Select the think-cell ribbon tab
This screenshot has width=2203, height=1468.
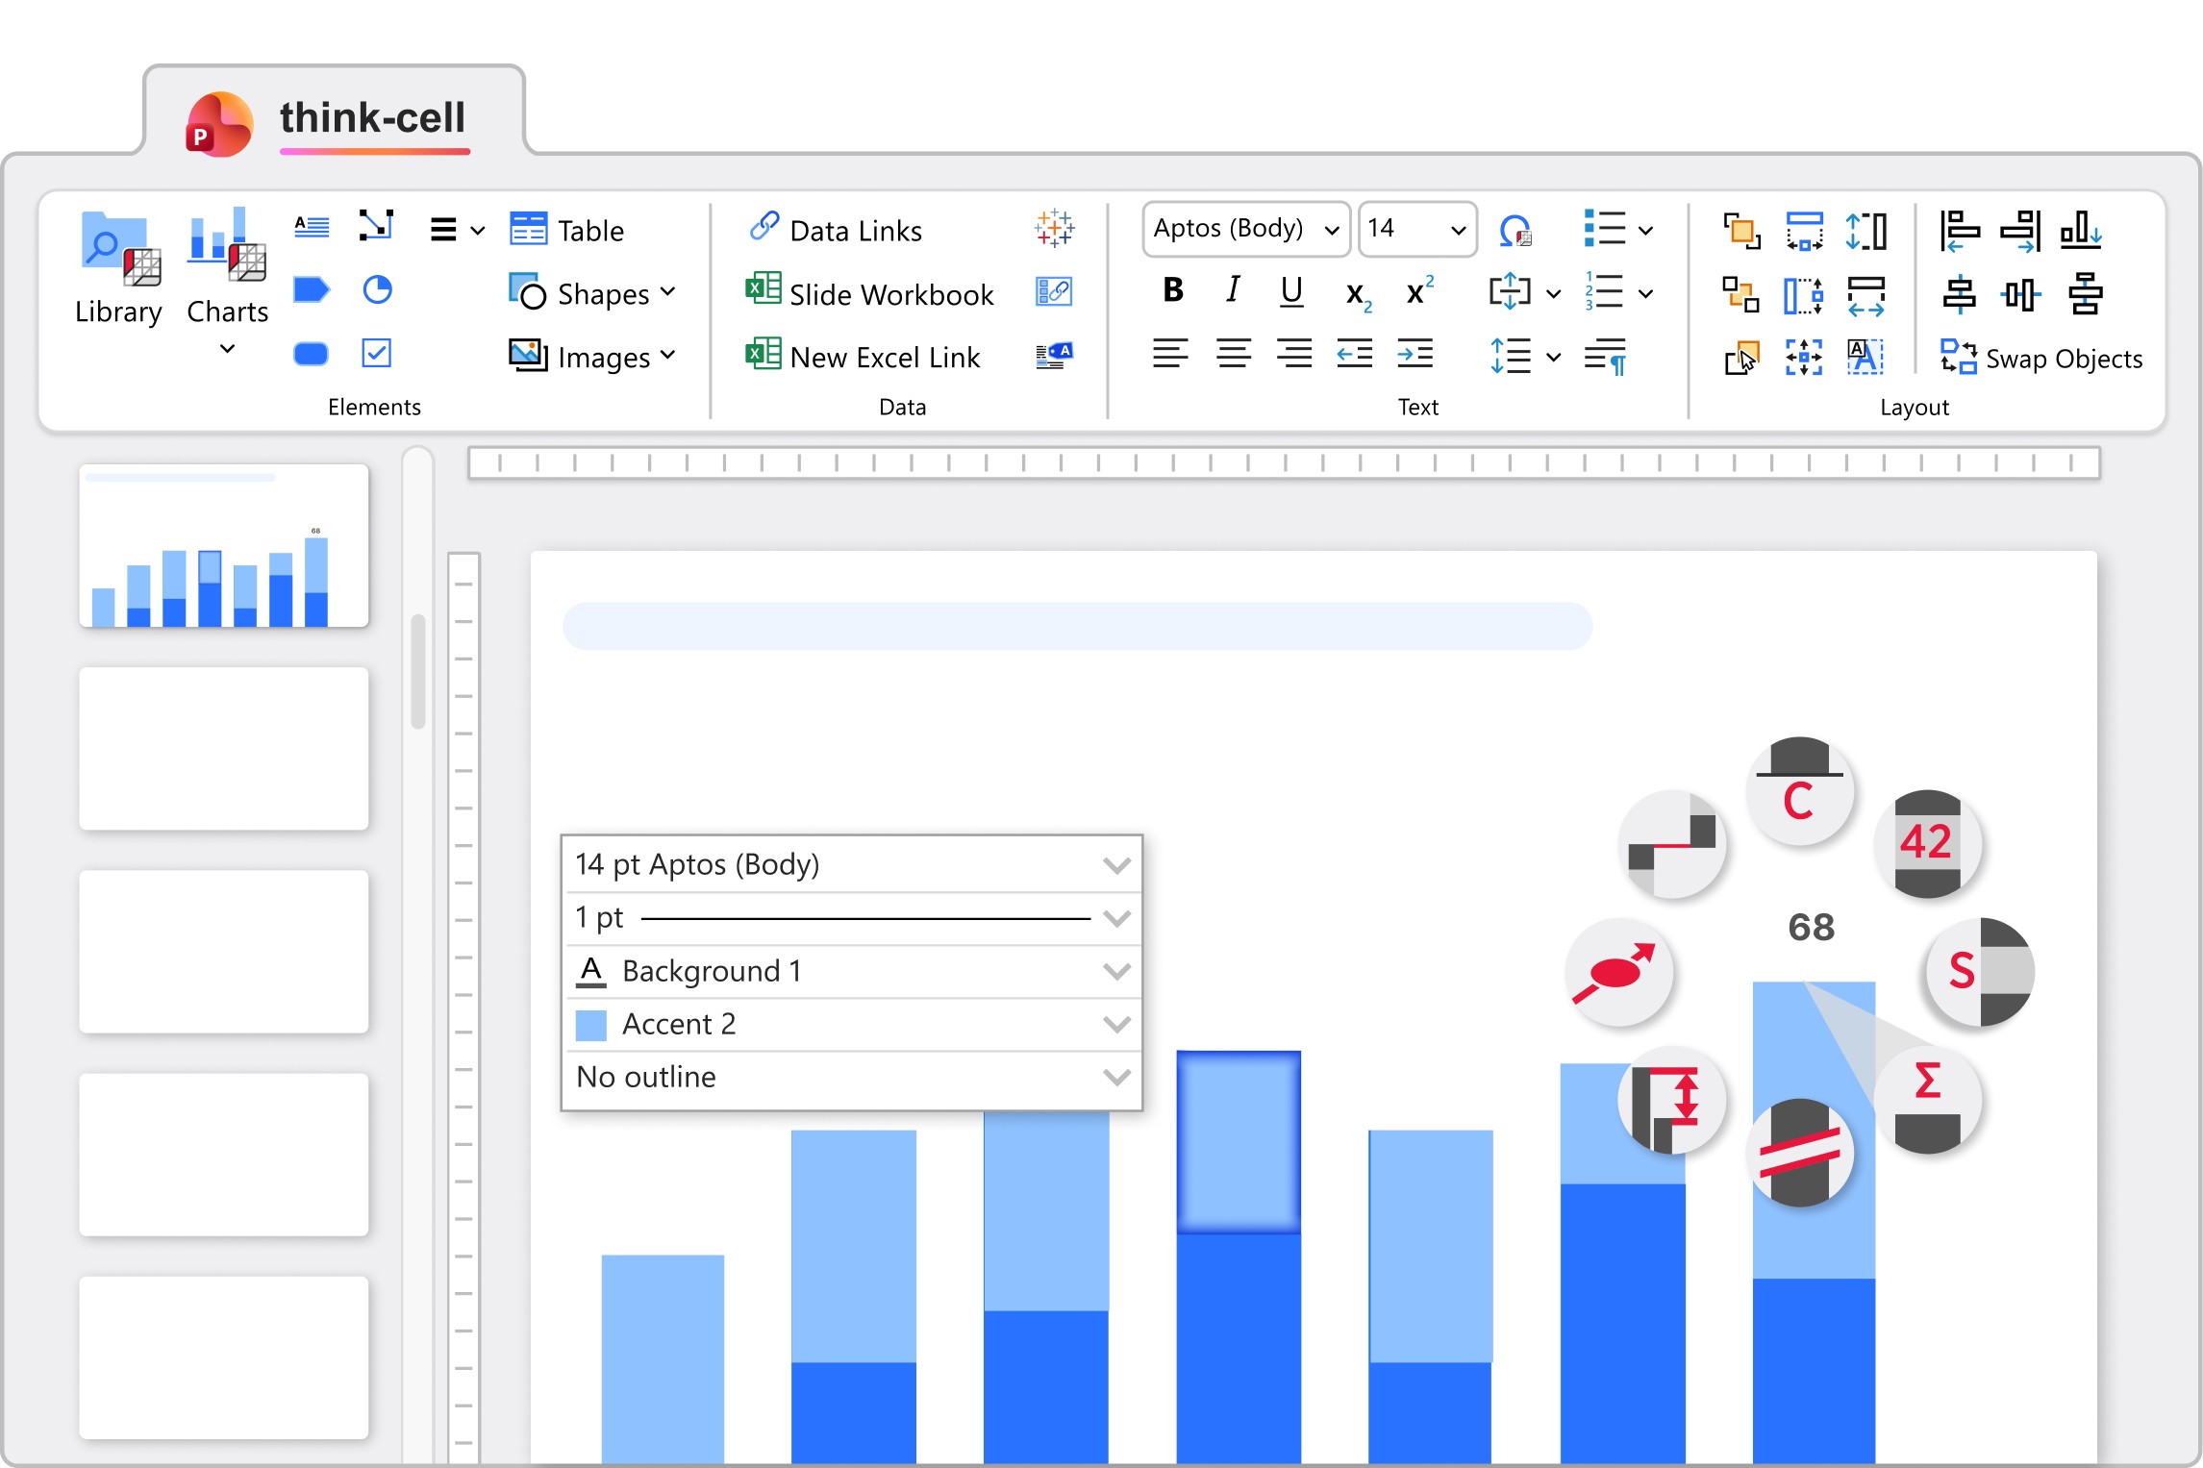click(x=371, y=118)
